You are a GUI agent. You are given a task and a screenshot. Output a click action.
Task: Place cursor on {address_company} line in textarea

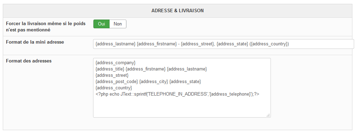click(x=115, y=62)
